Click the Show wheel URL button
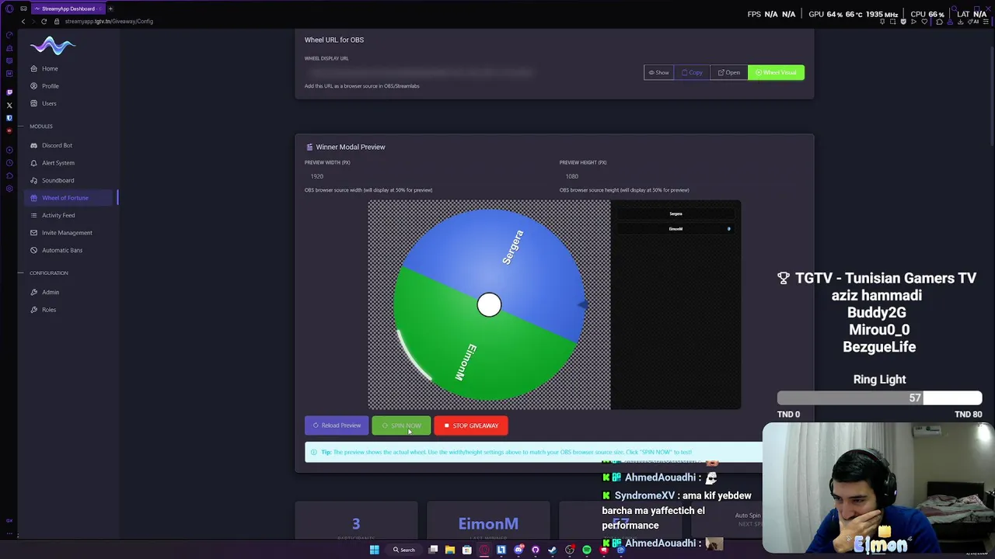The width and height of the screenshot is (995, 559). [x=658, y=72]
